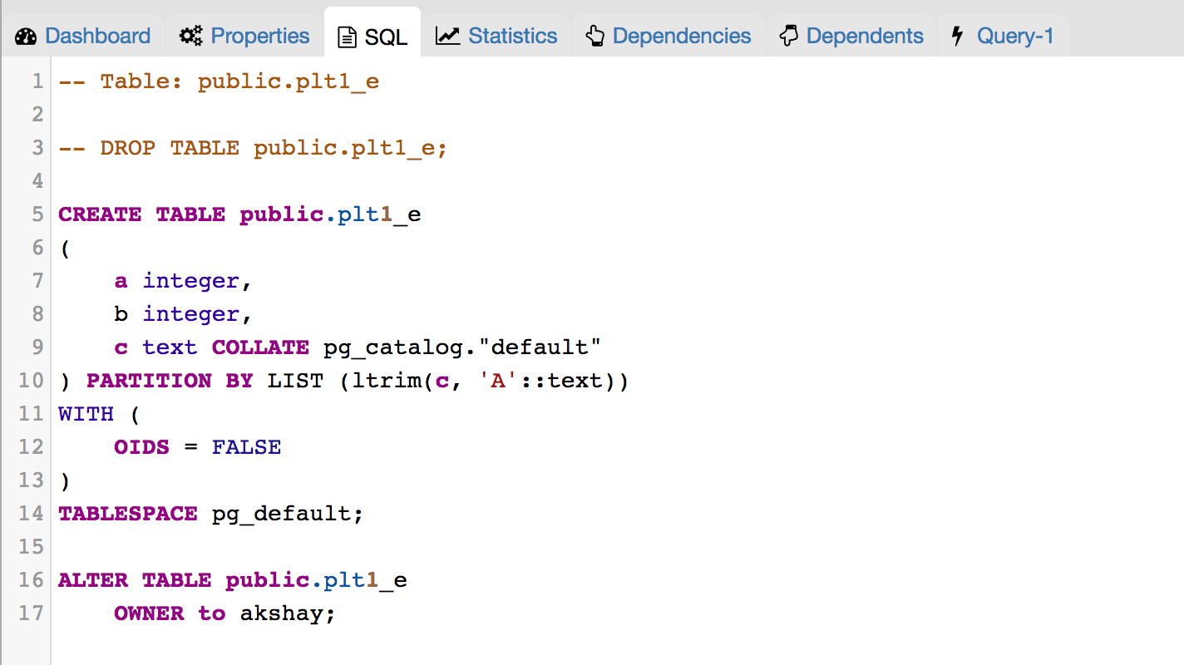Click line number 17 in the gutter
This screenshot has height=665, width=1184.
[x=31, y=613]
